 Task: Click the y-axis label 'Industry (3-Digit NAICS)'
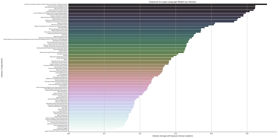pyautogui.click(x=2, y=68)
